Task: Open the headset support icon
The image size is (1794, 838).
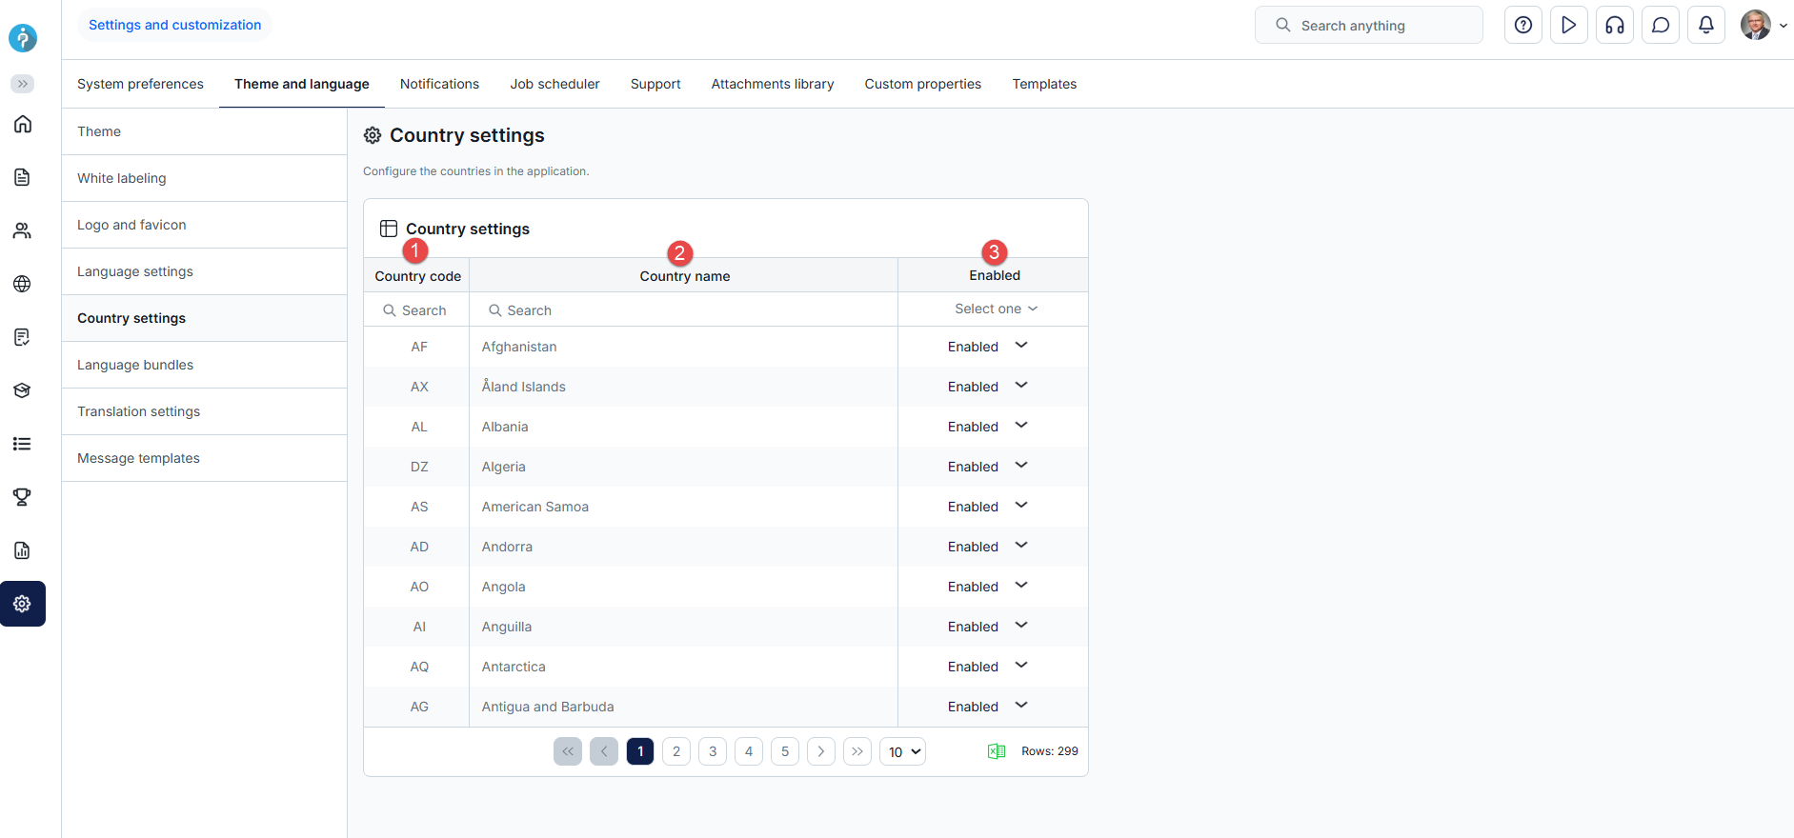Action: click(1615, 26)
